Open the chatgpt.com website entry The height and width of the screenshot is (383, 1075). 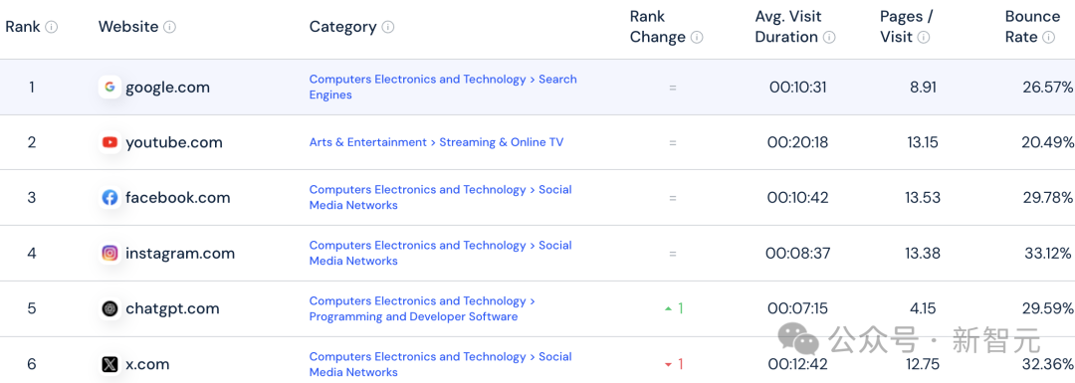click(x=172, y=308)
